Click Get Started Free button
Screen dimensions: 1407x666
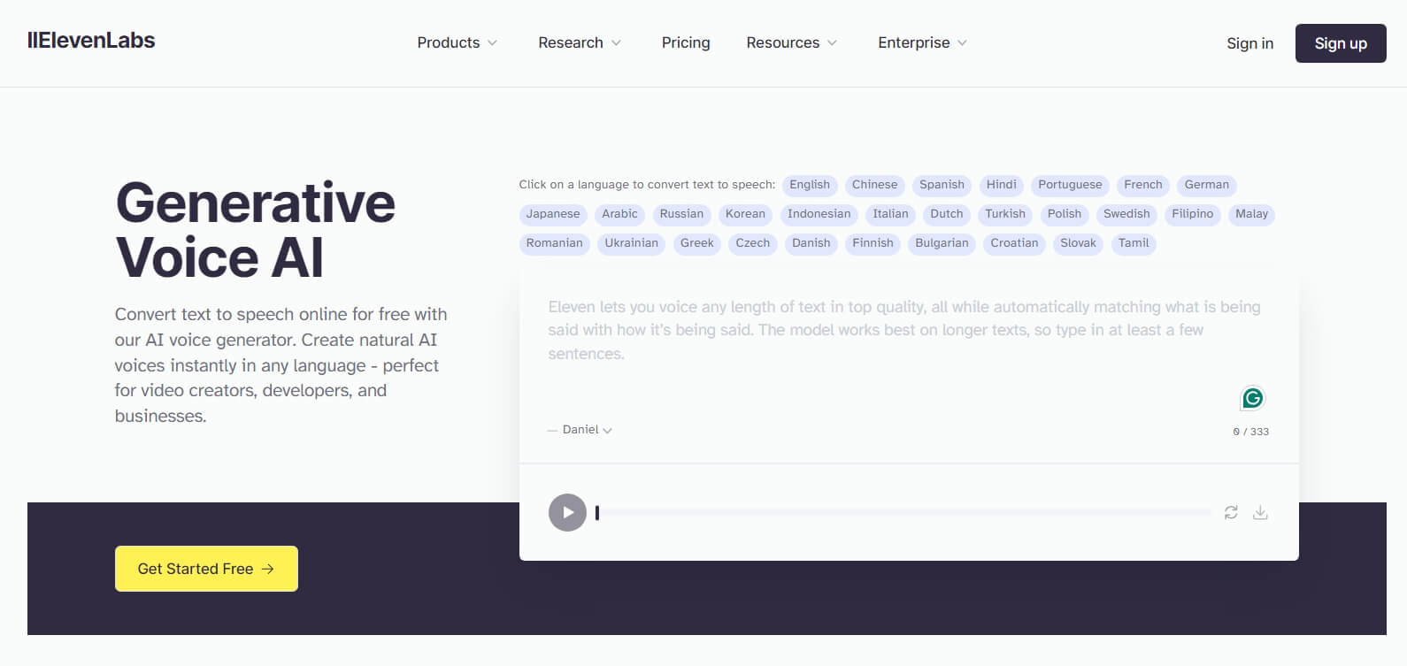(206, 569)
